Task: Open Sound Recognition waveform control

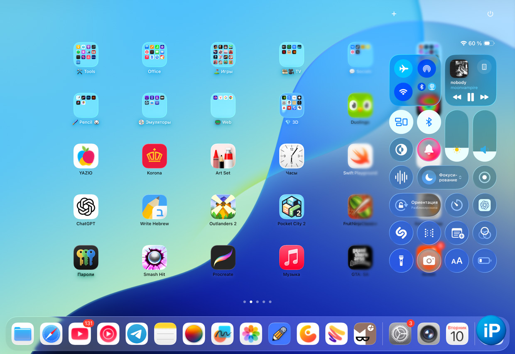Action: 401,177
